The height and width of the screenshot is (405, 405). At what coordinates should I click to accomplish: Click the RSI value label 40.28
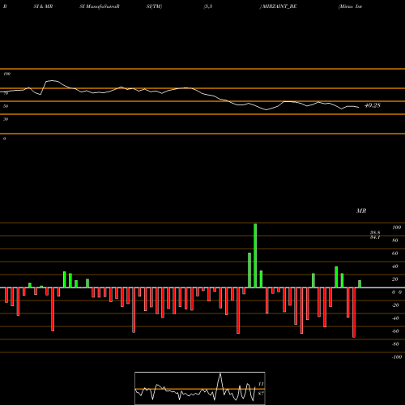(373, 105)
